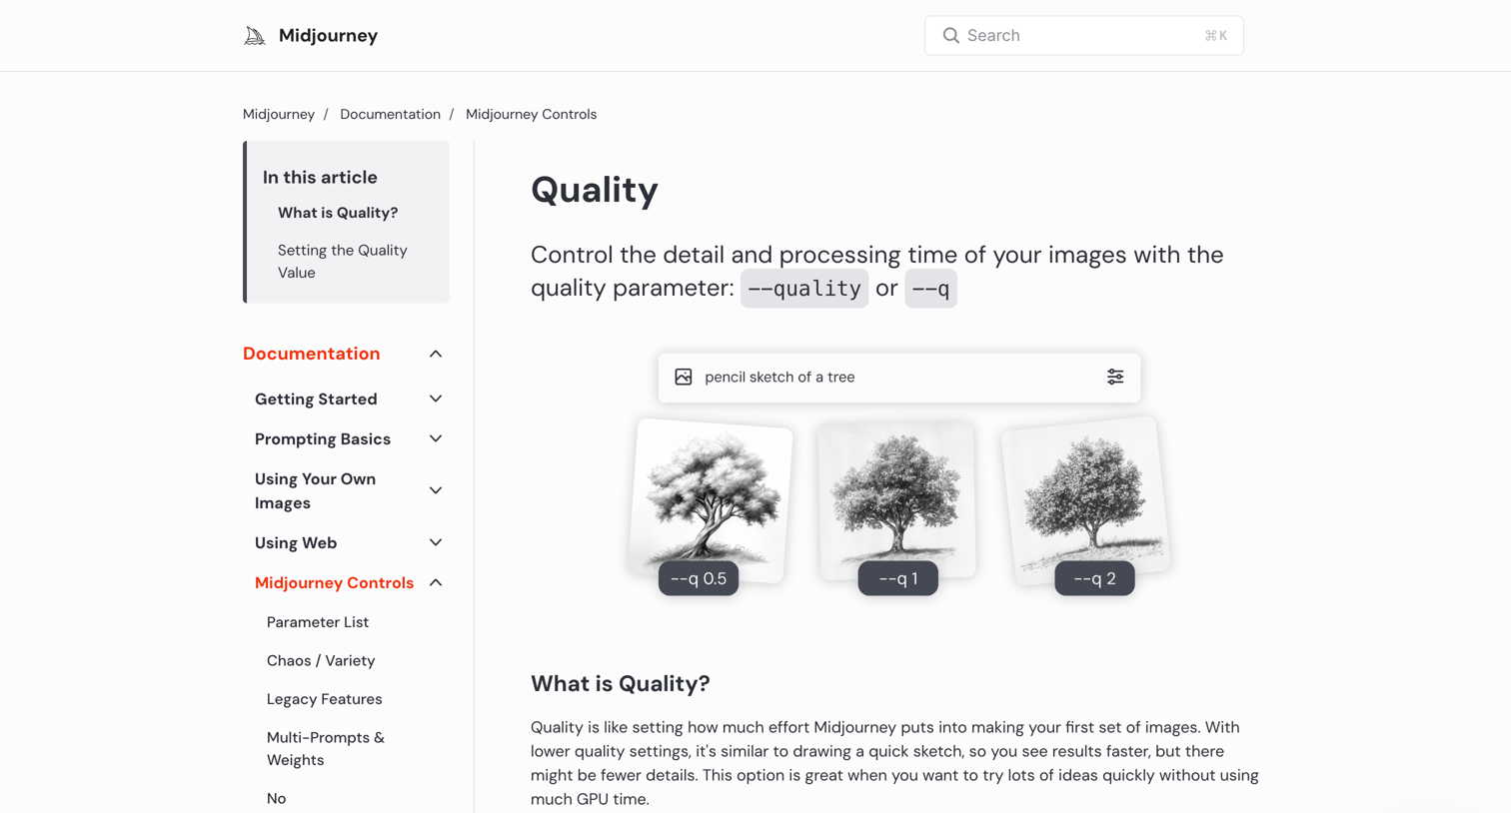Select Midjourney Controls in sidebar

(334, 582)
